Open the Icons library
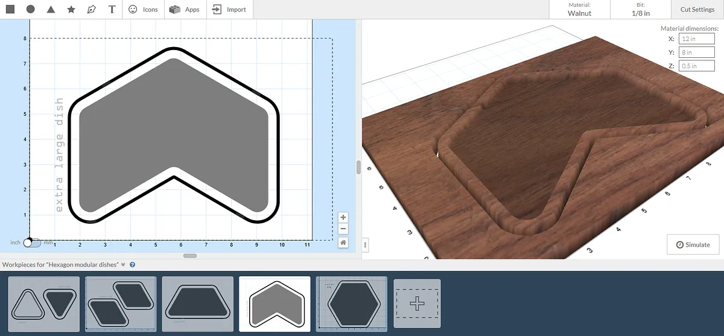724x336 pixels. coord(144,10)
